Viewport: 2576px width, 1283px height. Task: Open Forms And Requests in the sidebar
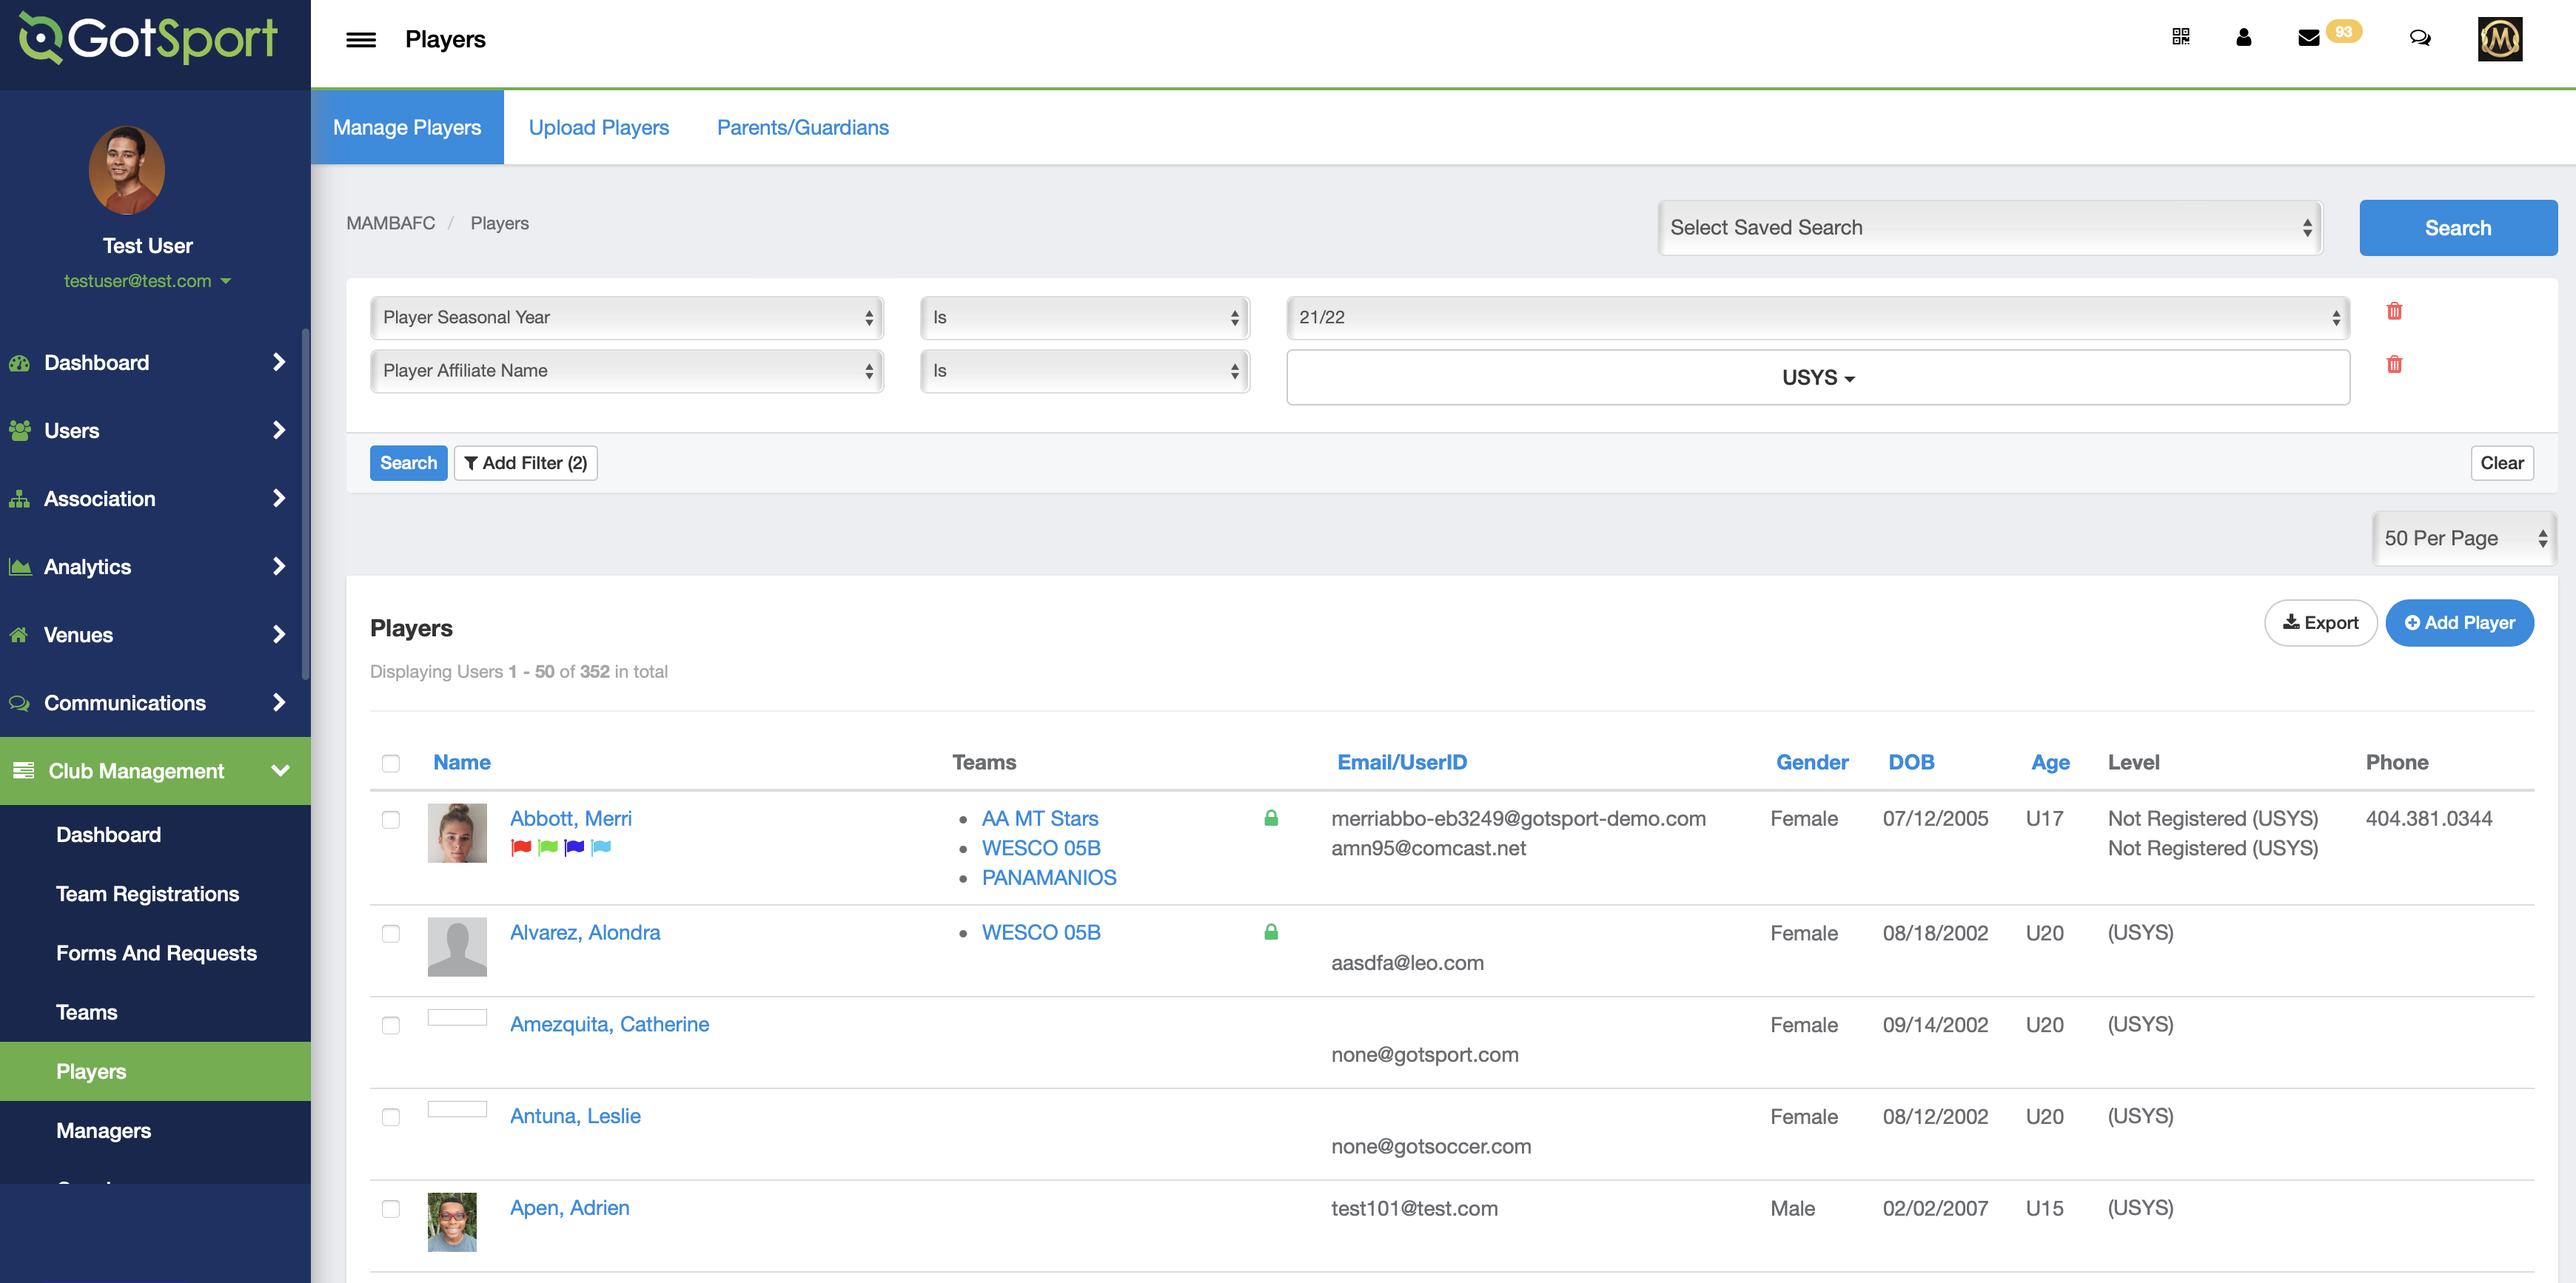coord(156,952)
